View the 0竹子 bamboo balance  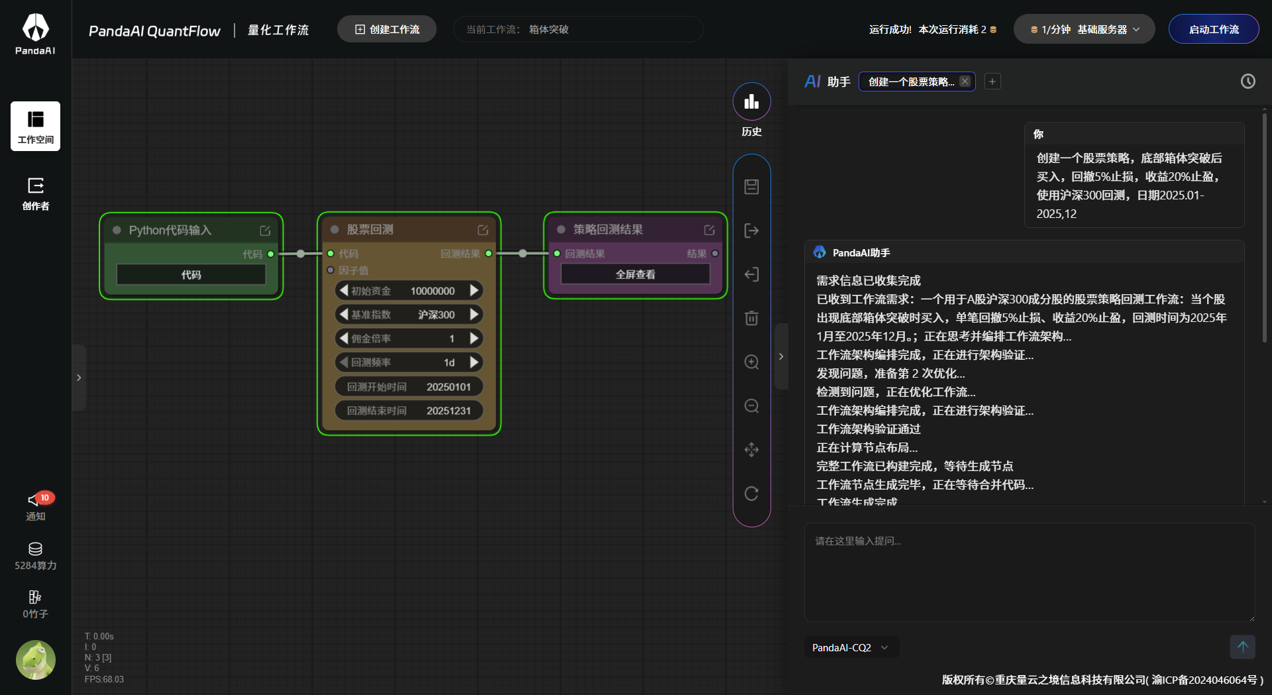tap(35, 604)
